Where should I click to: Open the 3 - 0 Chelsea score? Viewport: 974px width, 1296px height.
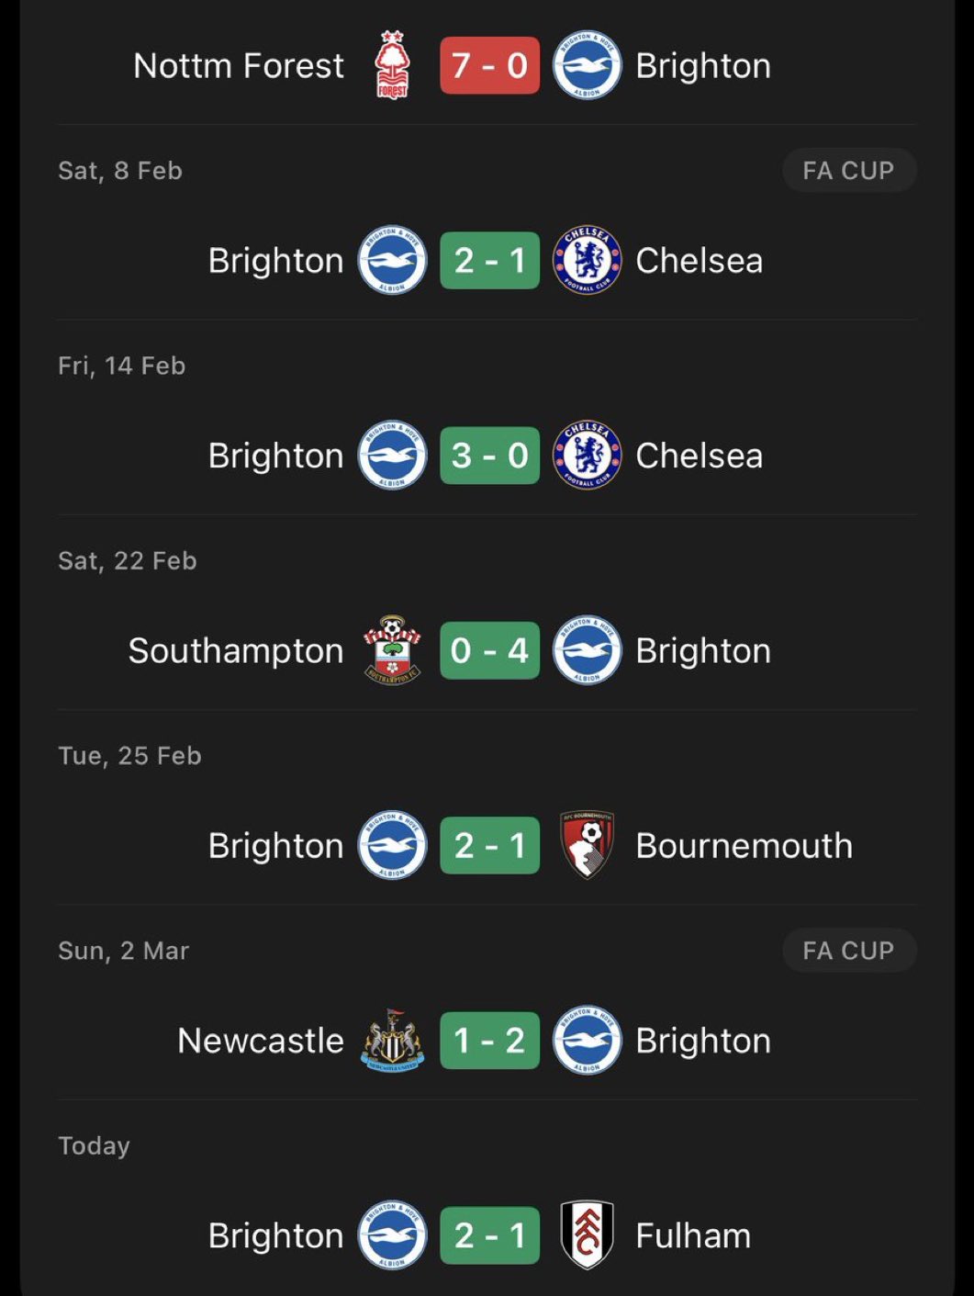(x=489, y=456)
